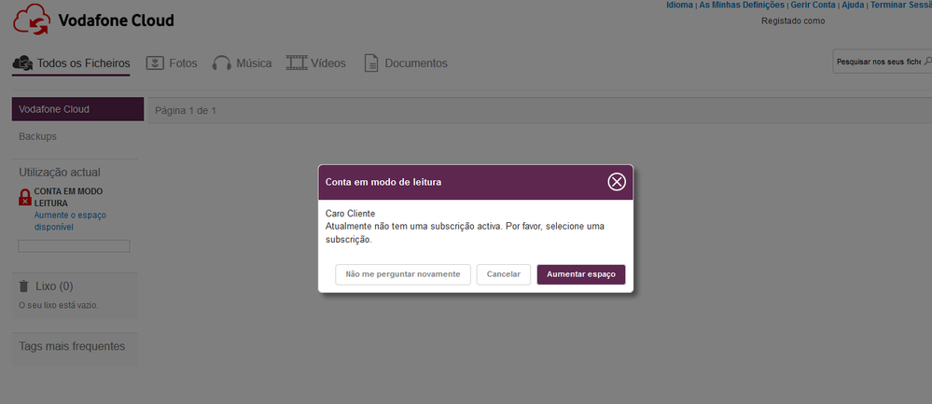Open As Minhas Definições link
Screen dimensions: 932x404
coord(741,5)
